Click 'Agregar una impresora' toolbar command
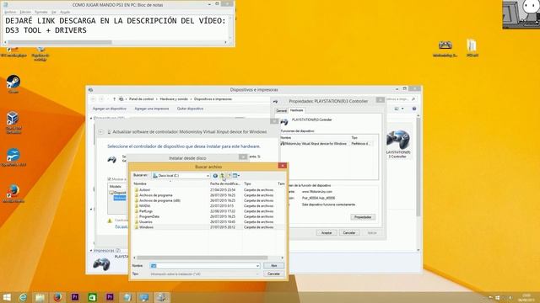Viewport: 540px width, 303px height. pyautogui.click(x=152, y=109)
